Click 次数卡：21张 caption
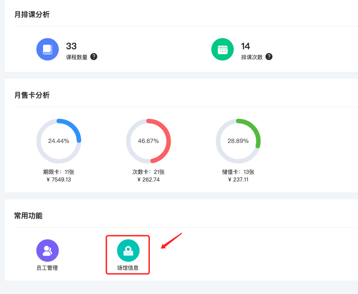Viewport: 358px width, 294px height. click(x=148, y=172)
